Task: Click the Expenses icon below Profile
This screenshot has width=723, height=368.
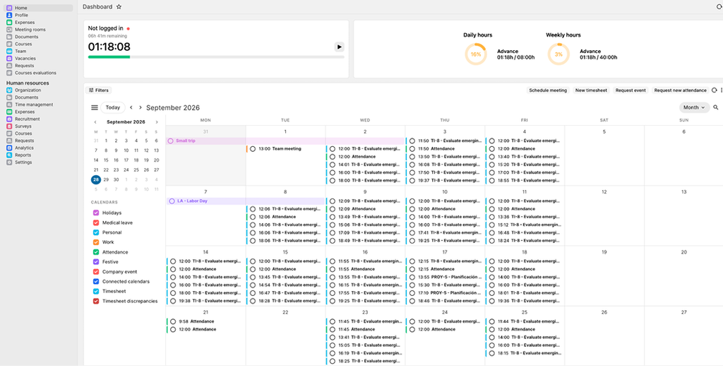Action: point(9,22)
